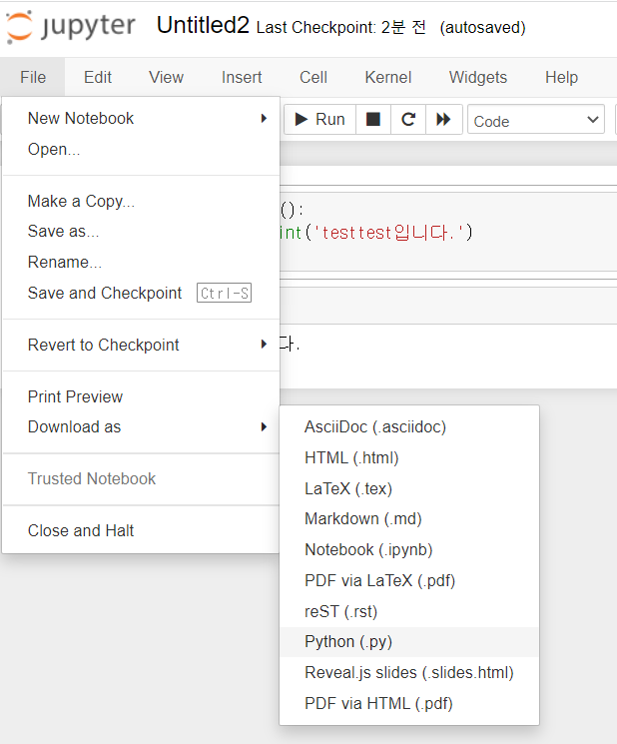Click the Last Checkpoint status text
The image size is (617, 744).
click(x=341, y=27)
